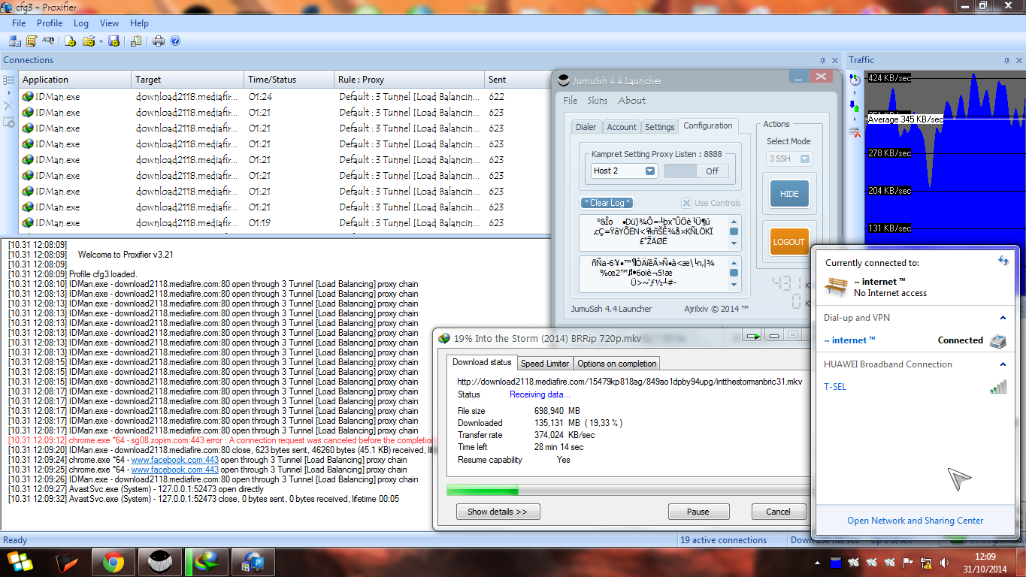Viewport: 1026px width, 577px height.
Task: Click the New Profile toolbar icon
Action: (x=71, y=41)
